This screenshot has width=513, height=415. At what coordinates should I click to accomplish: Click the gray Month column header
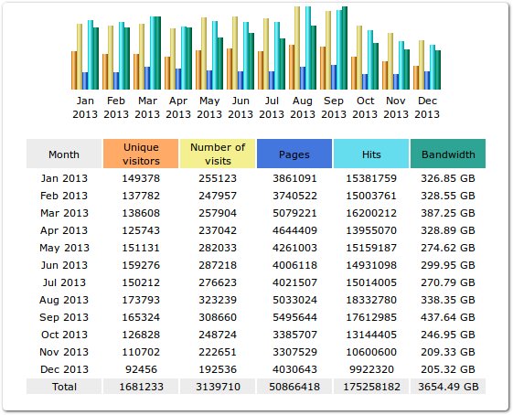point(64,154)
